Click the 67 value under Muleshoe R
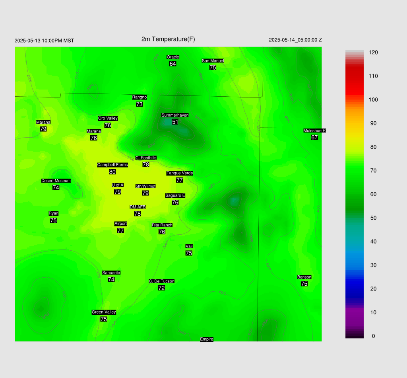407x378 pixels. [314, 137]
